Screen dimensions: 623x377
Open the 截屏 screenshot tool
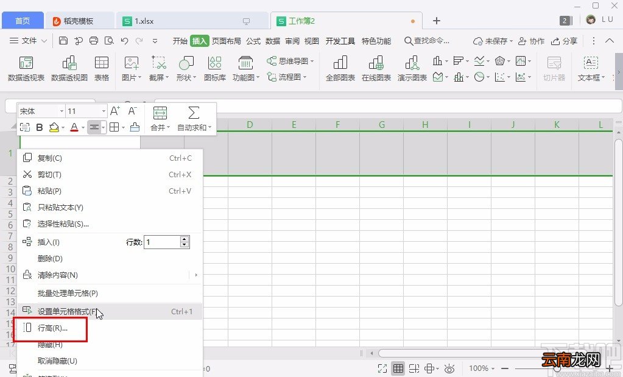159,68
